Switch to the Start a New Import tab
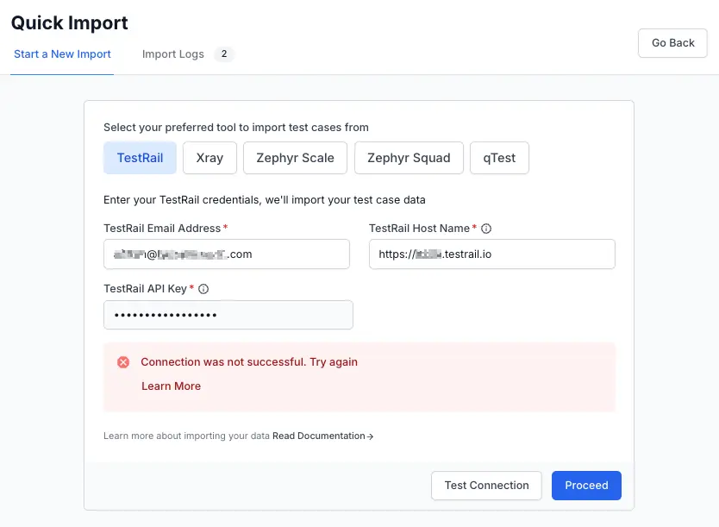Screen dimensions: 719x527 point(62,54)
